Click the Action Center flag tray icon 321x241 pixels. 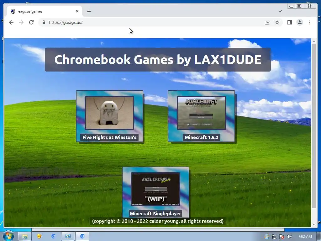click(282, 237)
